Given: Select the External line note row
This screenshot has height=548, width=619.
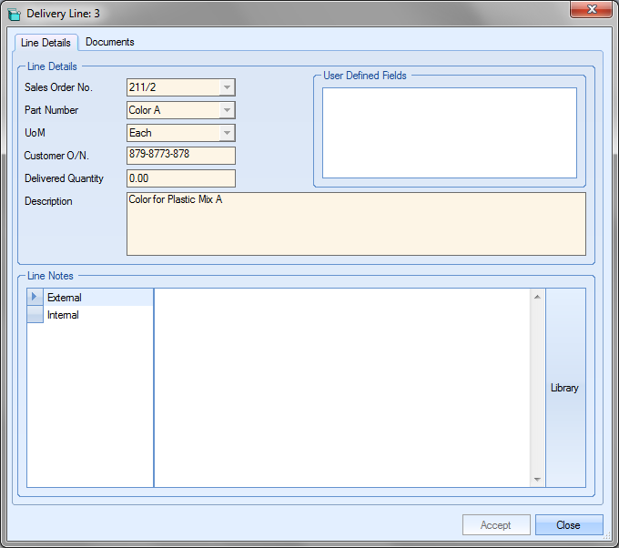Looking at the screenshot, I should (x=98, y=298).
